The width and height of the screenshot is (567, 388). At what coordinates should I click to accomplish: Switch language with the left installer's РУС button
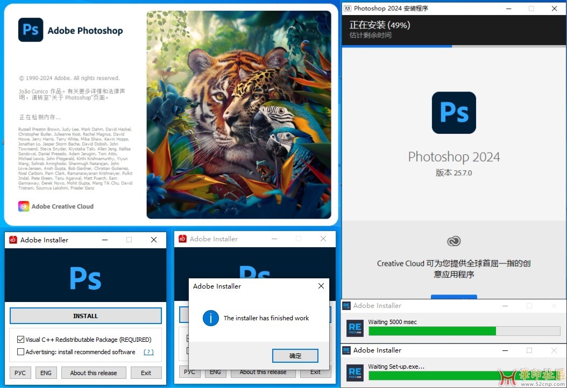pyautogui.click(x=20, y=373)
